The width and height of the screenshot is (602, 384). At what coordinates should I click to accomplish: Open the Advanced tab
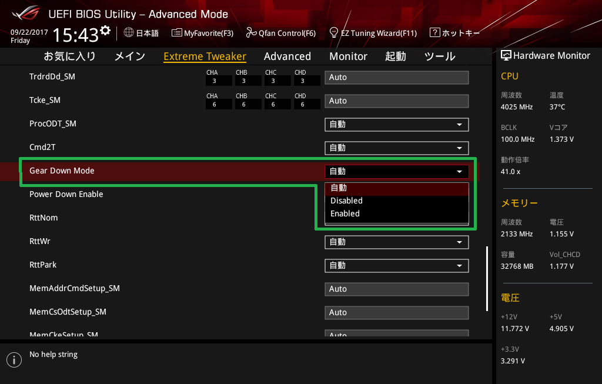coord(287,56)
